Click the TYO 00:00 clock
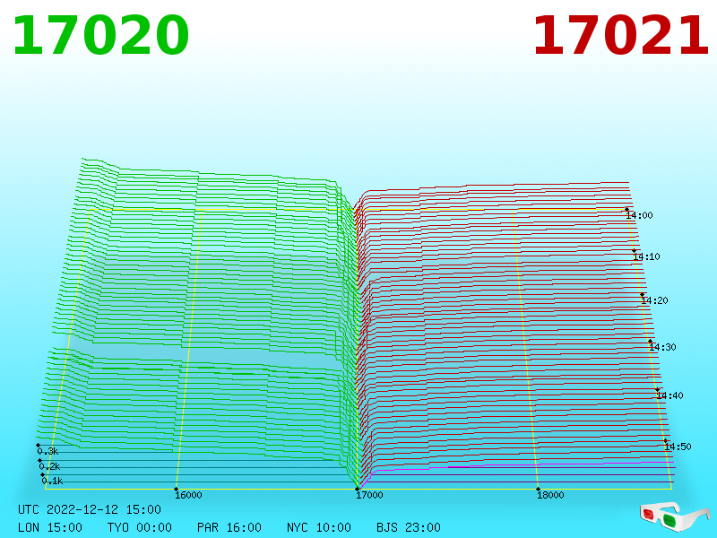The height and width of the screenshot is (538, 717). pyautogui.click(x=140, y=527)
